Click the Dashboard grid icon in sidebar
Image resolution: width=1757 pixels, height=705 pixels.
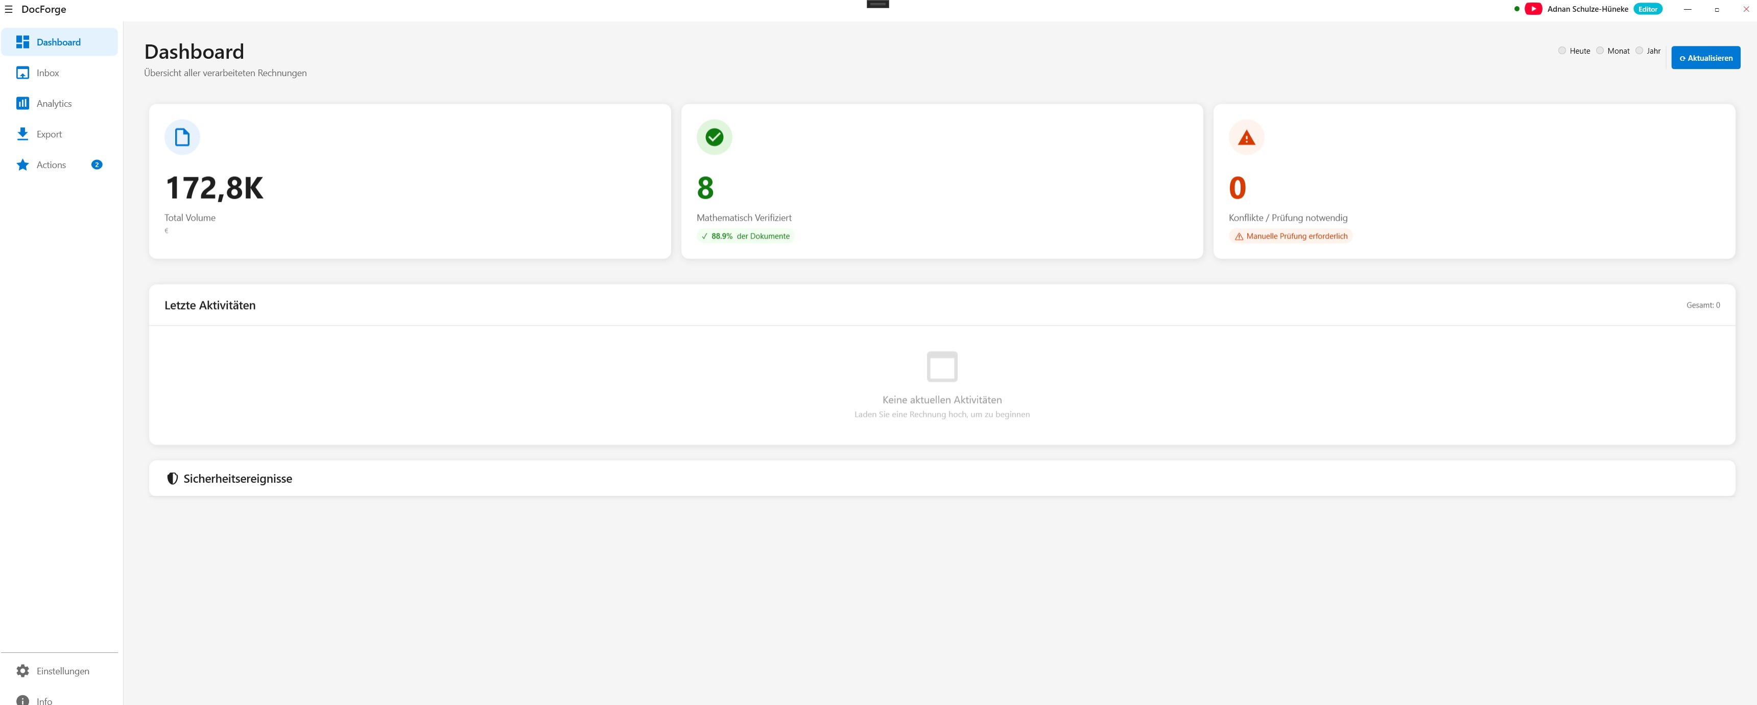pos(22,41)
